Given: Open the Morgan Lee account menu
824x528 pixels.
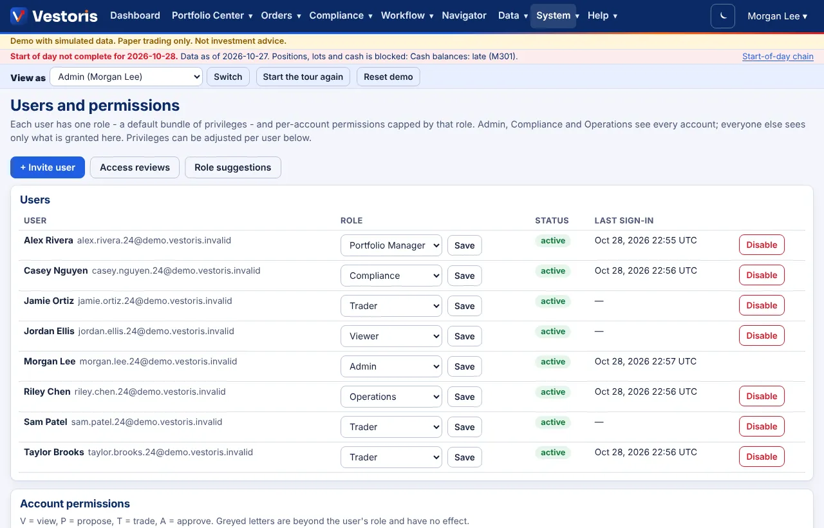Looking at the screenshot, I should (777, 16).
